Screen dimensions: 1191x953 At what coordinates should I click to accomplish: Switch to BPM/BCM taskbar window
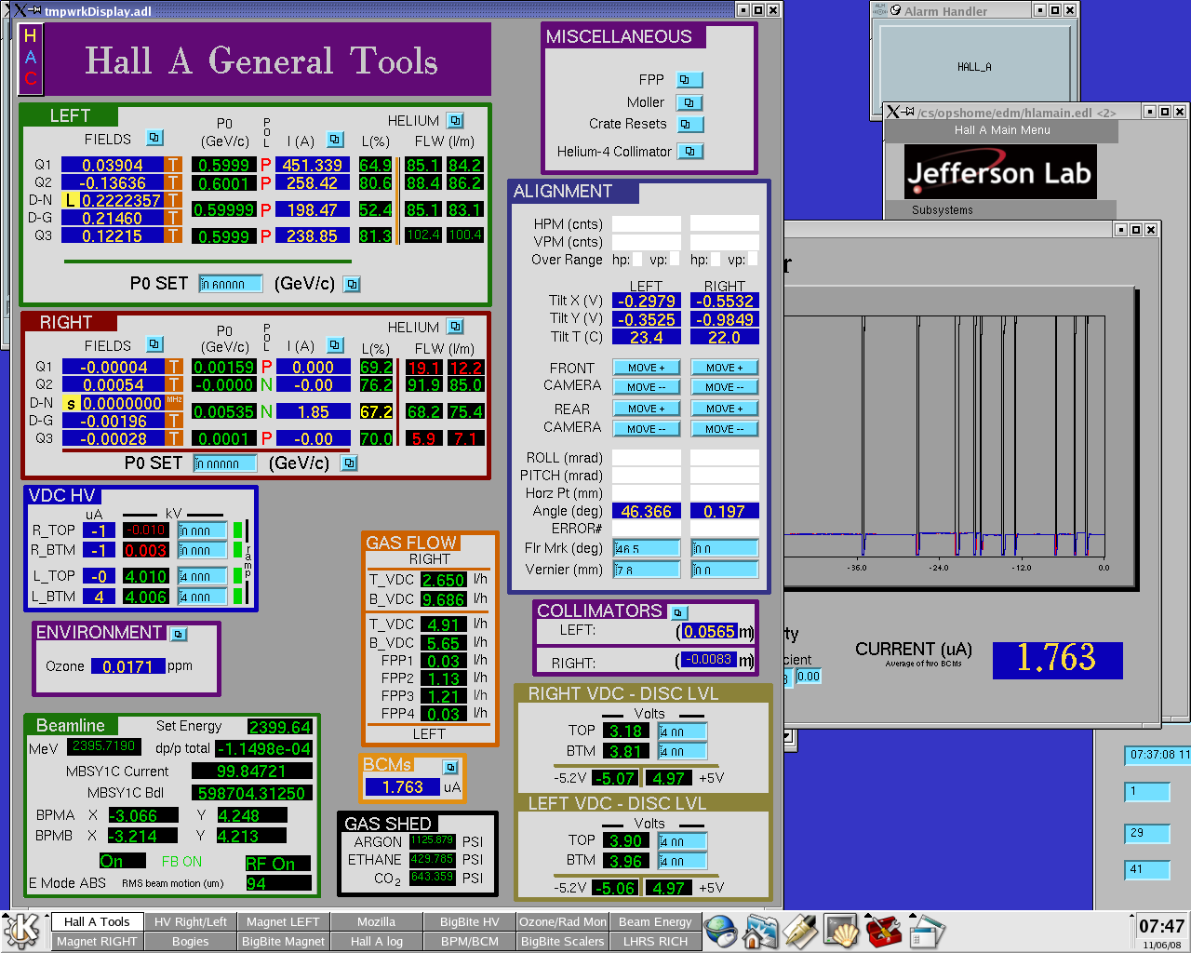[x=470, y=941]
